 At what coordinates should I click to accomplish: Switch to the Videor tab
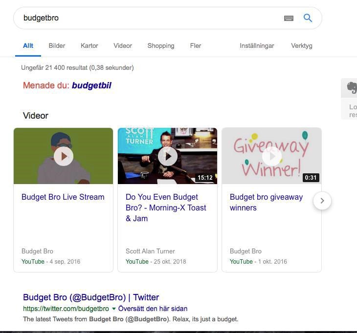tap(123, 45)
